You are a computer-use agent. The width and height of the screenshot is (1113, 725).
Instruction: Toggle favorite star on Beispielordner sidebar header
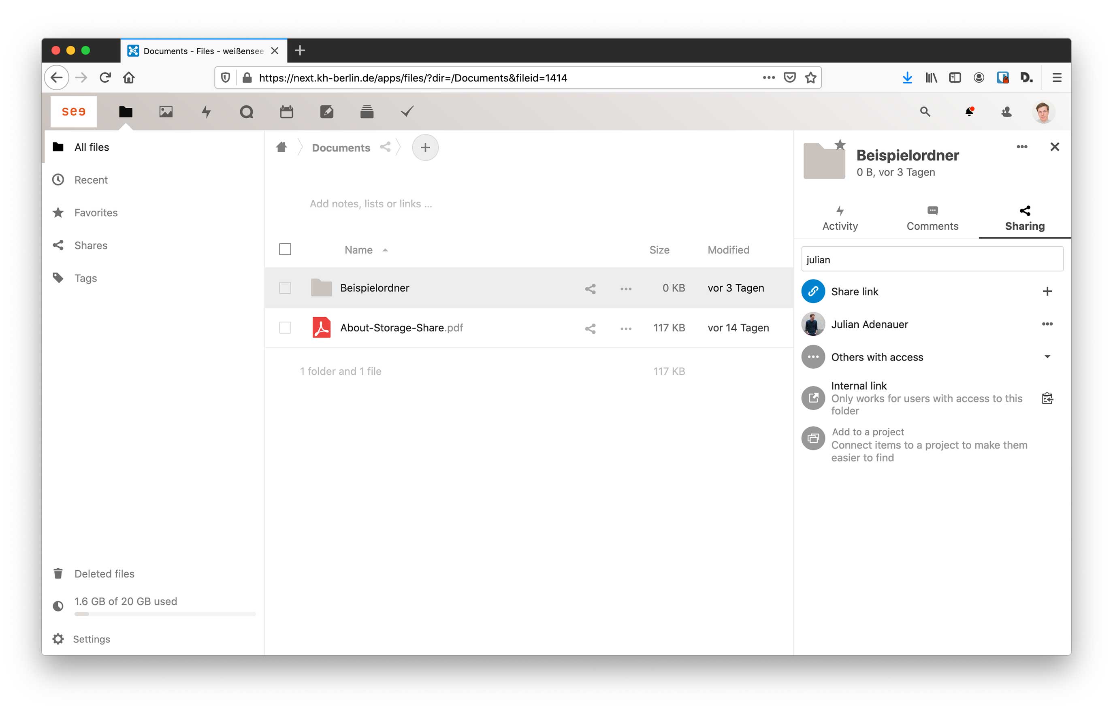840,145
